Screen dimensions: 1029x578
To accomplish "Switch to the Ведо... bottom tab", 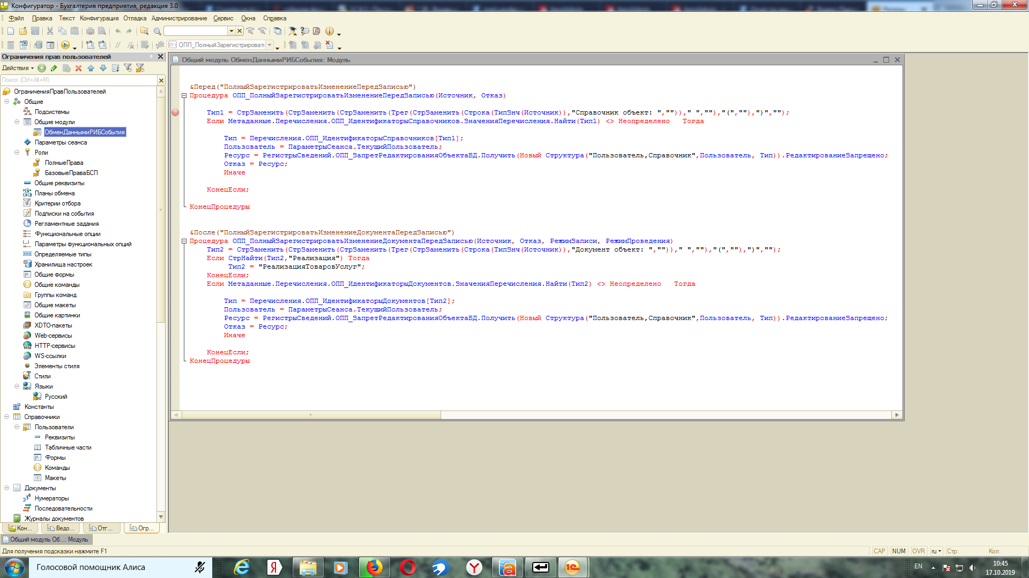I will [61, 528].
